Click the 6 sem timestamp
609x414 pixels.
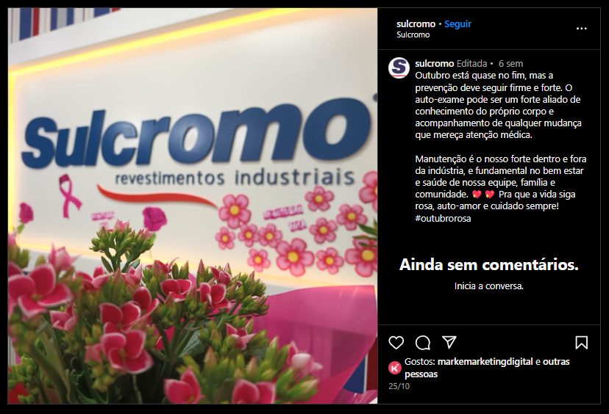(x=510, y=64)
